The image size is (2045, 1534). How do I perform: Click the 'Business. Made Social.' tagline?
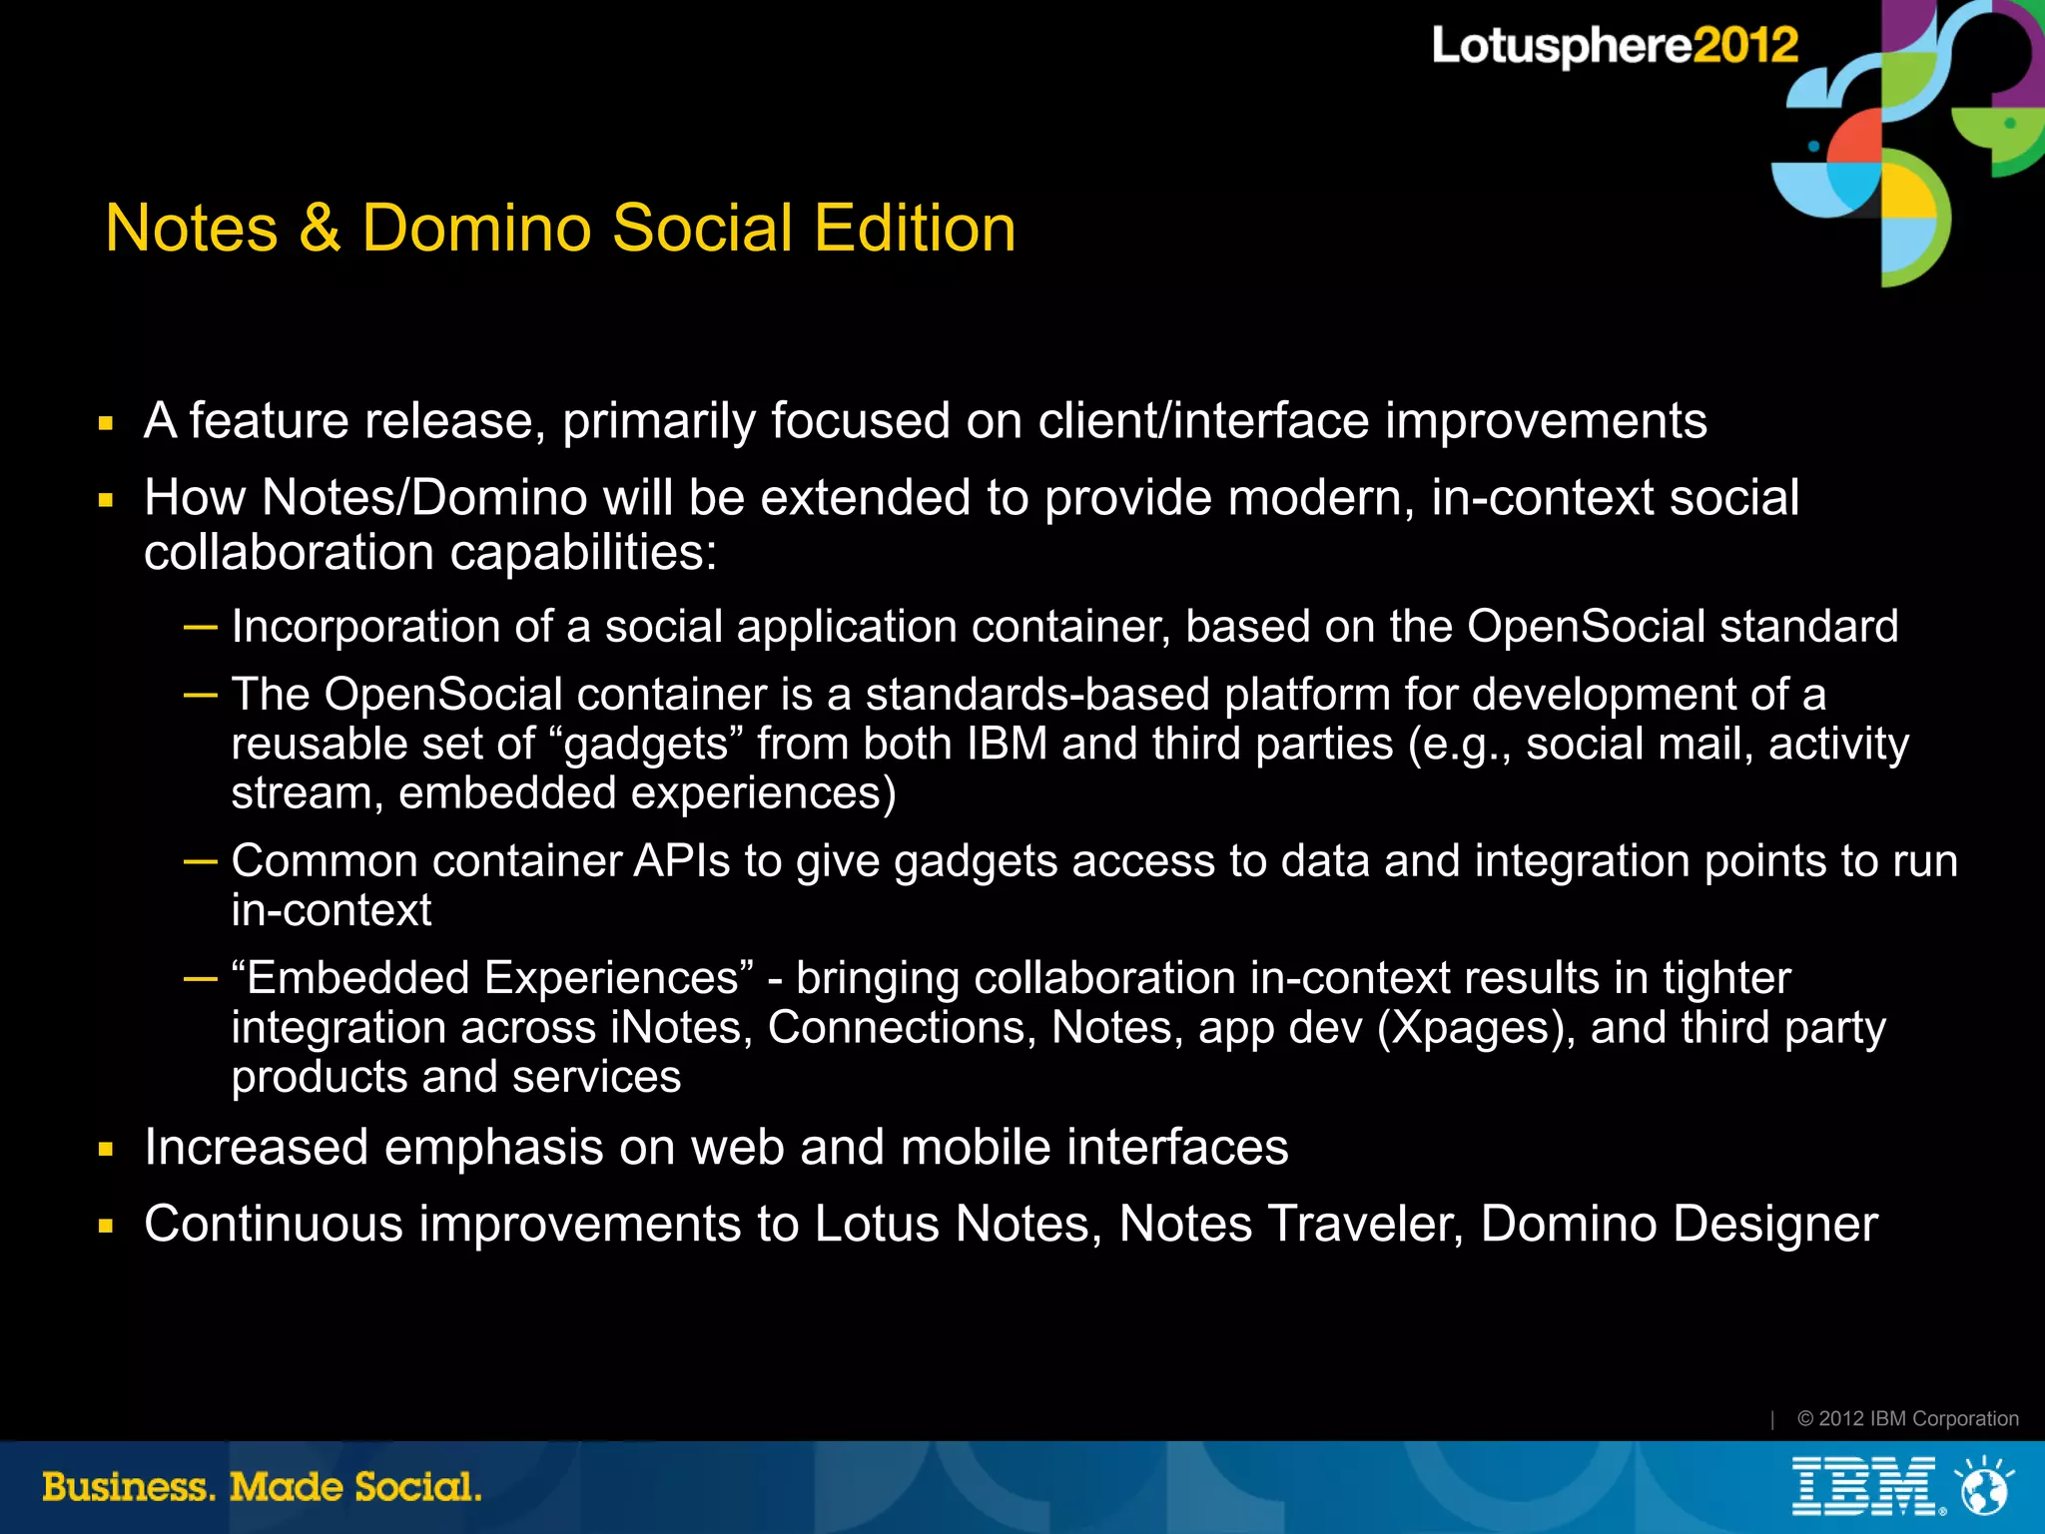point(262,1487)
